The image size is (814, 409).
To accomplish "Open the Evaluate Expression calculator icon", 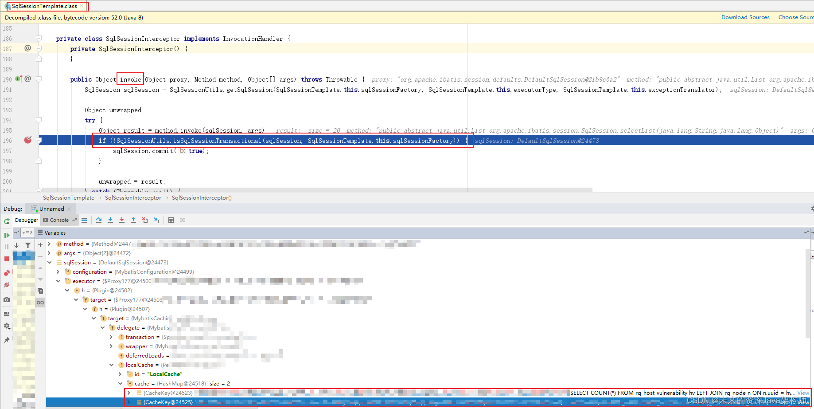I will pos(171,220).
